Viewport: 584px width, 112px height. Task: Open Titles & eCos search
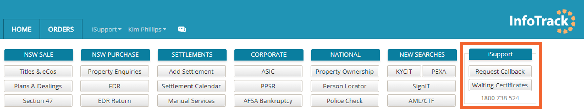(x=38, y=71)
